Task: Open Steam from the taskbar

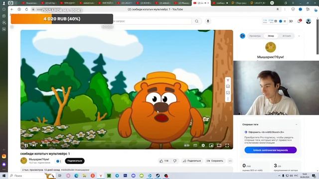Action: [158, 176]
